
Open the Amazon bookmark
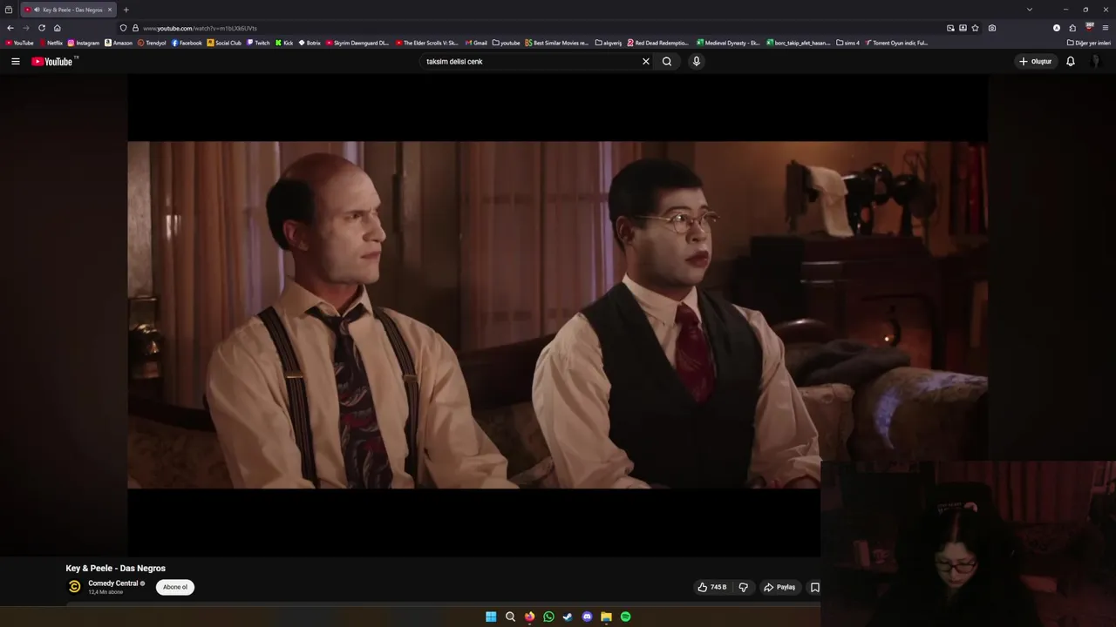pyautogui.click(x=119, y=43)
